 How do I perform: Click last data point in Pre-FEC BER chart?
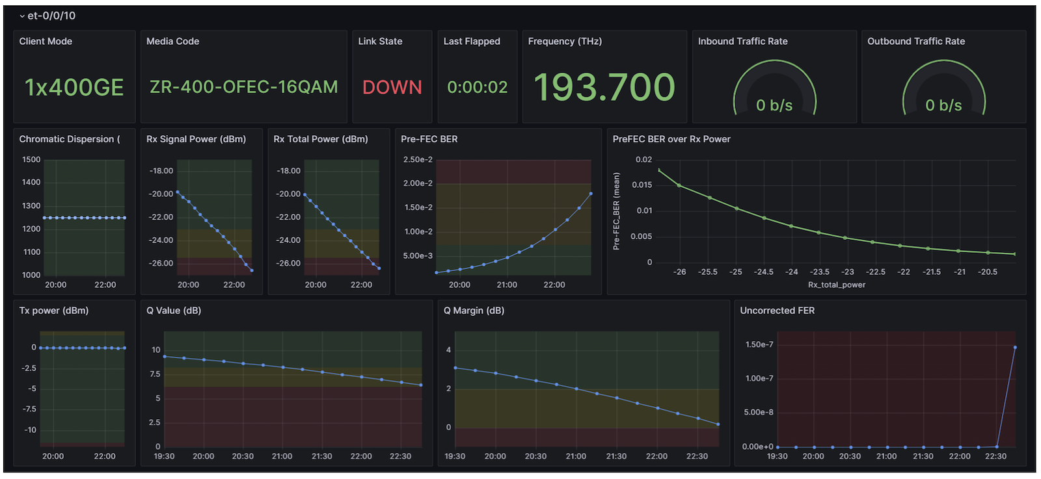pos(591,194)
